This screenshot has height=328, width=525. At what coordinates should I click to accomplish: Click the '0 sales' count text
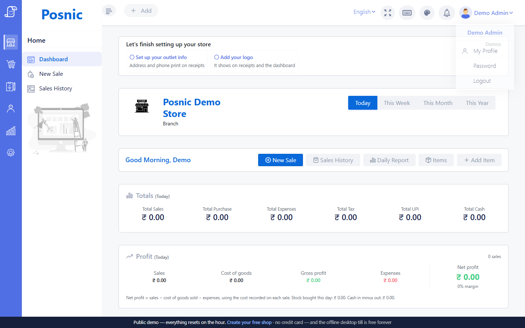click(x=494, y=257)
